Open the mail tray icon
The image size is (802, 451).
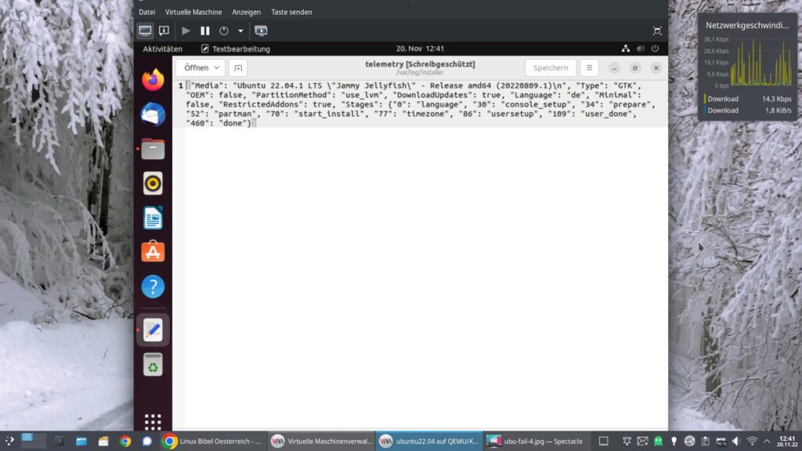pyautogui.click(x=642, y=441)
